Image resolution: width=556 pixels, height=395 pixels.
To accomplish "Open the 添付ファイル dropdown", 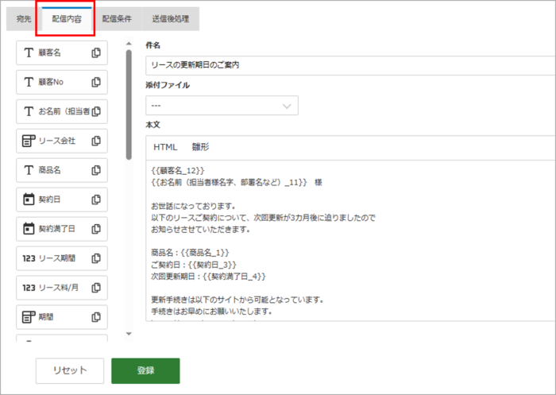I will (222, 106).
